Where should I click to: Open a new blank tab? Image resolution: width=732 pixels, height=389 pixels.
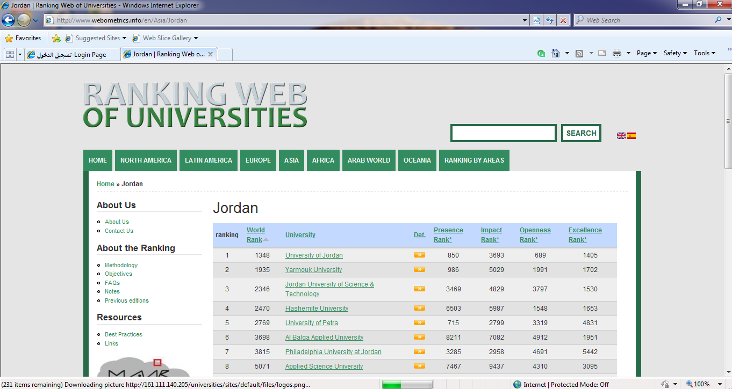[225, 54]
